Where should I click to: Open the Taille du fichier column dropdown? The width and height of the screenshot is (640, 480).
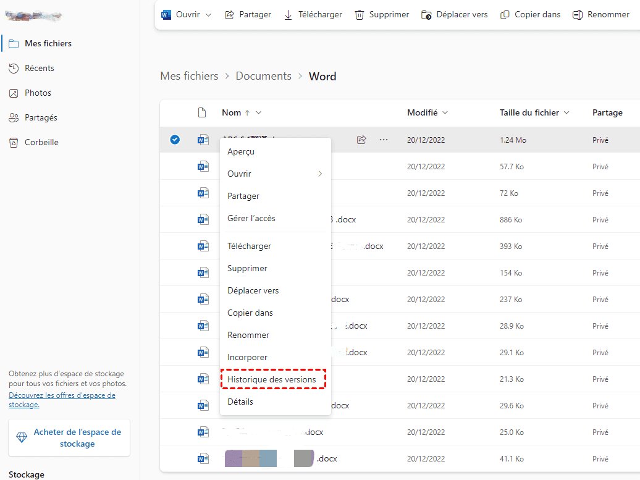(x=566, y=113)
